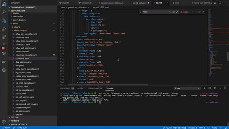Click the YAML language mode in status bar

coord(215,128)
